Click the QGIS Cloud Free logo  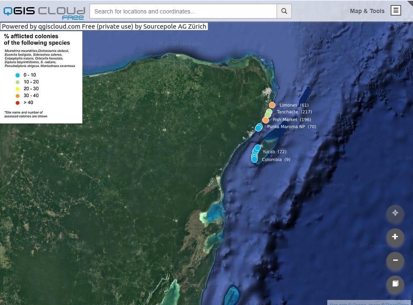point(44,12)
